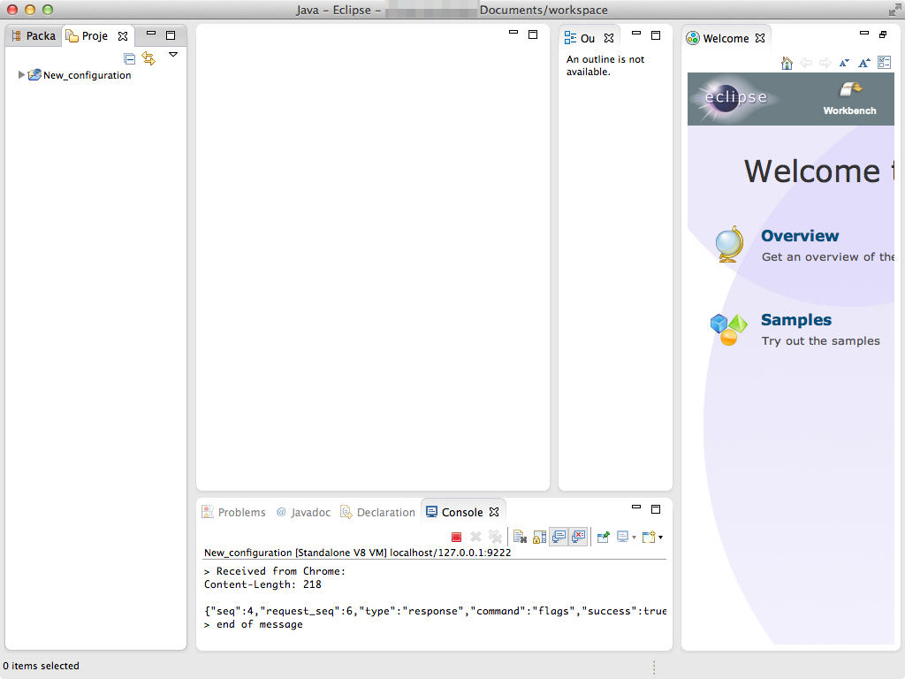905x679 pixels.
Task: Close the Welcome tab
Action: click(x=760, y=38)
